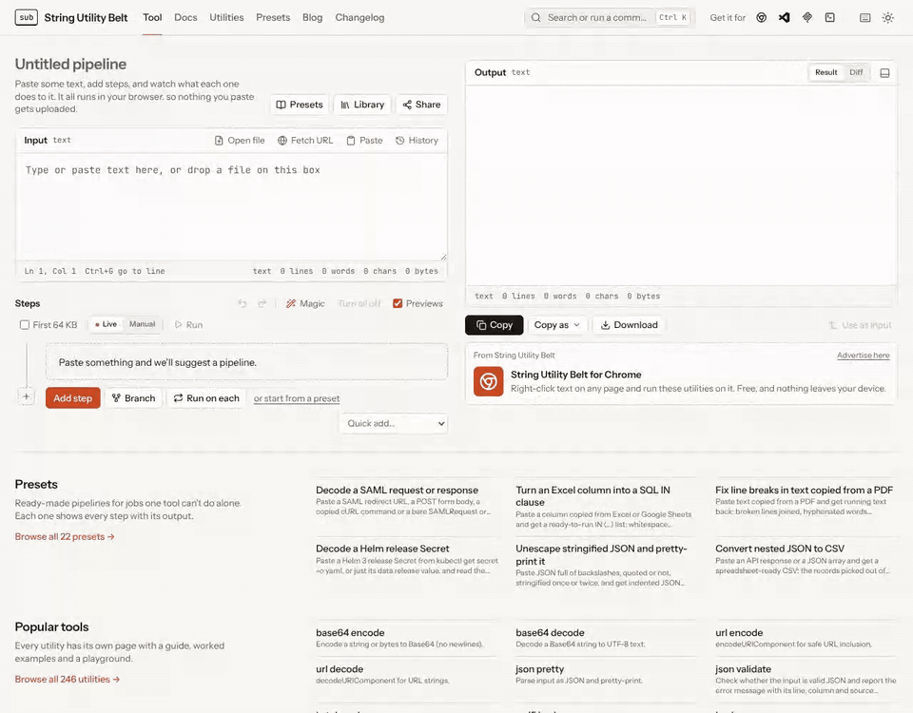Switch run mode to Manual
This screenshot has height=713, width=913.
[142, 324]
